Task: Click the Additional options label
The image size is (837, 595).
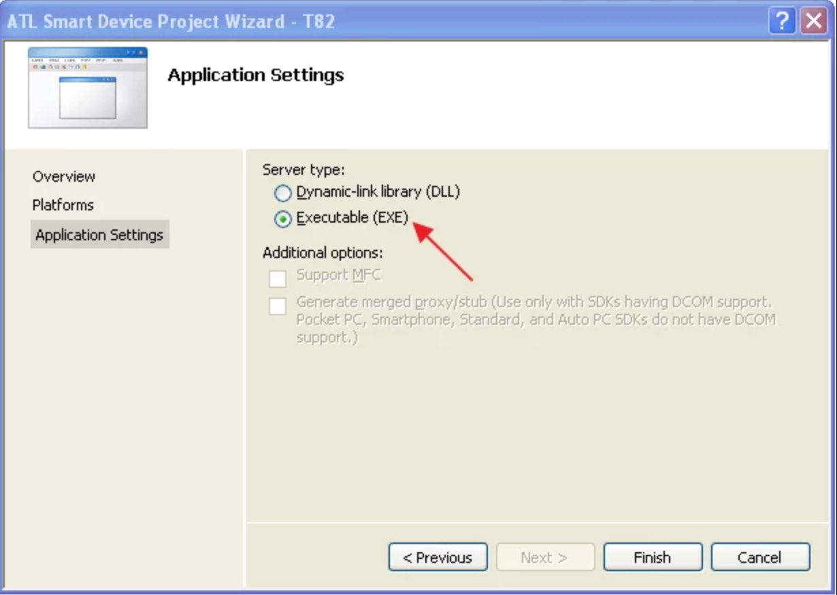Action: tap(323, 253)
